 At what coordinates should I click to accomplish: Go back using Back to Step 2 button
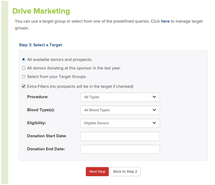click(125, 172)
